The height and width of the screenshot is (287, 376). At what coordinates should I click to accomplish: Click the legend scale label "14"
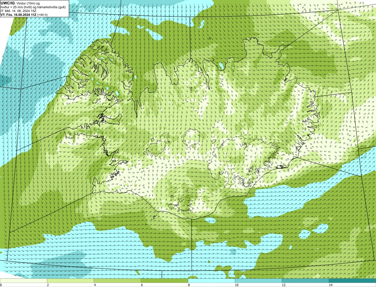pos(330,285)
